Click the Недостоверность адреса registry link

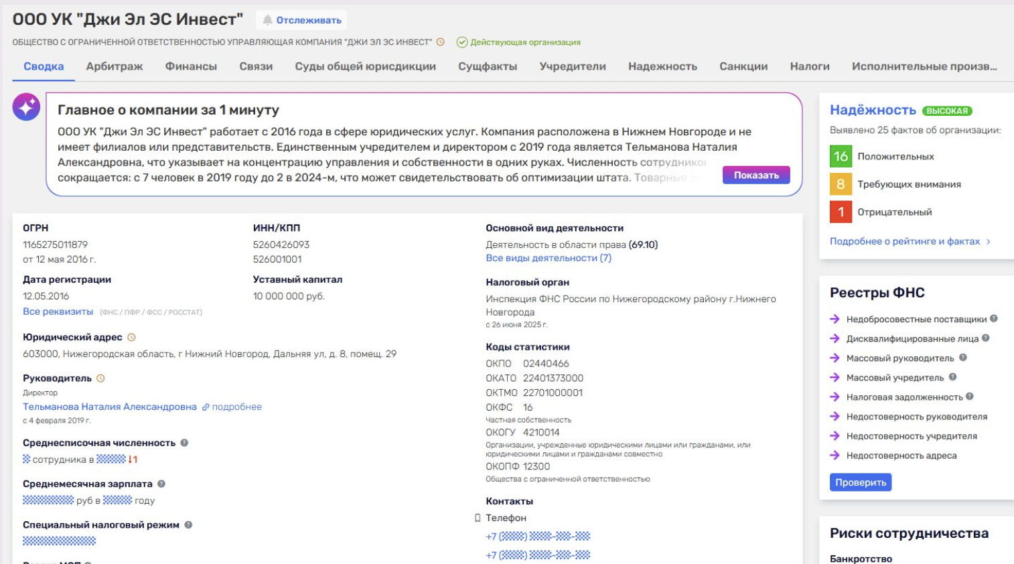[901, 455]
